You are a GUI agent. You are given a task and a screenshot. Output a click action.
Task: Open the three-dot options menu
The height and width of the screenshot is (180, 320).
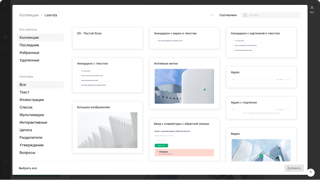pos(212,15)
